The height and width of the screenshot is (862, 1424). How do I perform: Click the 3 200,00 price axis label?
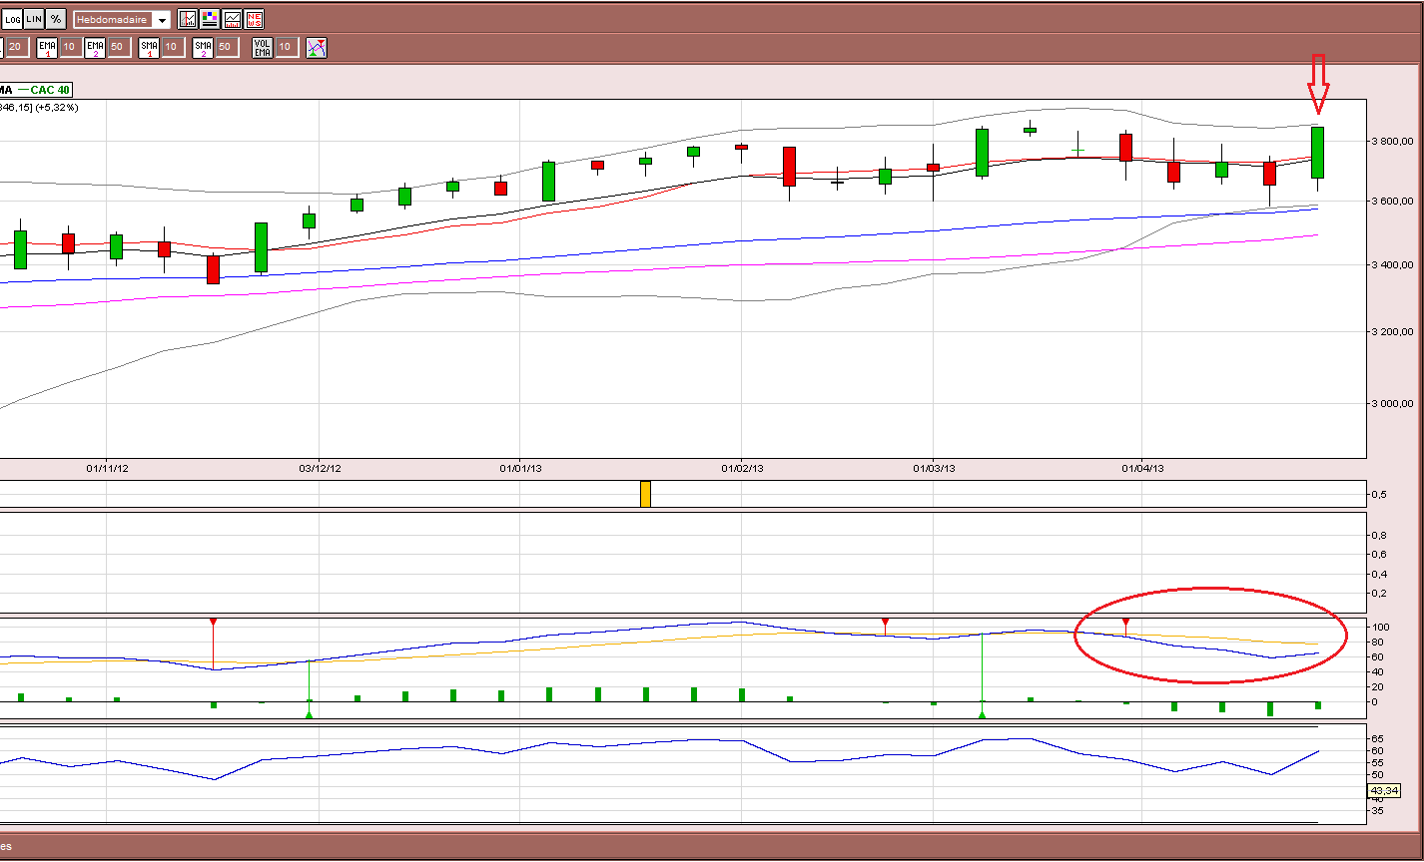coord(1394,331)
